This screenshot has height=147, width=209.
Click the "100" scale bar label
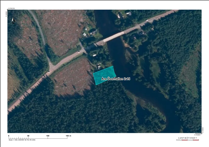(48, 136)
